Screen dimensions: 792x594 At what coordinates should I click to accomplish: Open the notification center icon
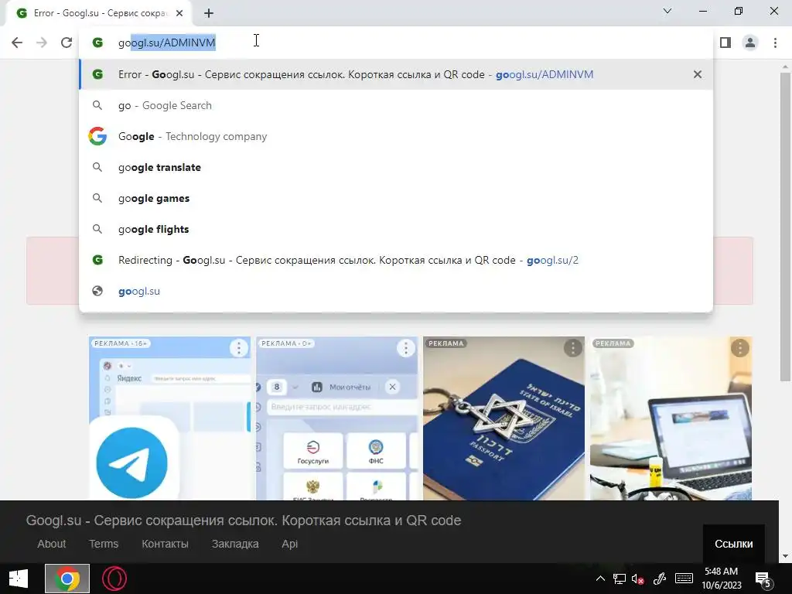point(763,579)
